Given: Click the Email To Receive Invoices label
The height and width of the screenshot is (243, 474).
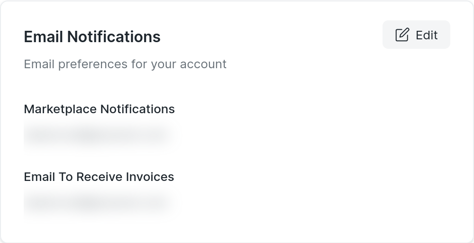Looking at the screenshot, I should pos(99,177).
